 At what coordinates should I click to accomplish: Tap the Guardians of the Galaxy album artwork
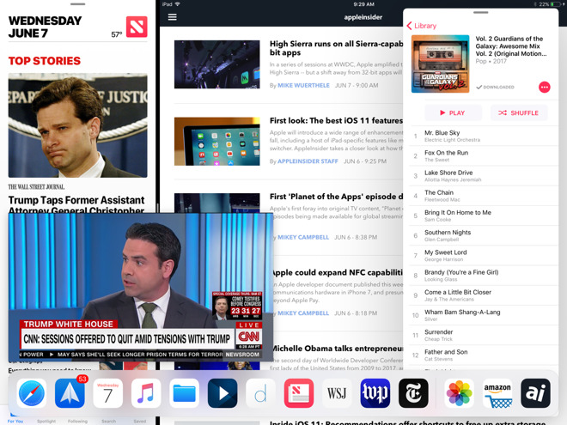pos(441,64)
